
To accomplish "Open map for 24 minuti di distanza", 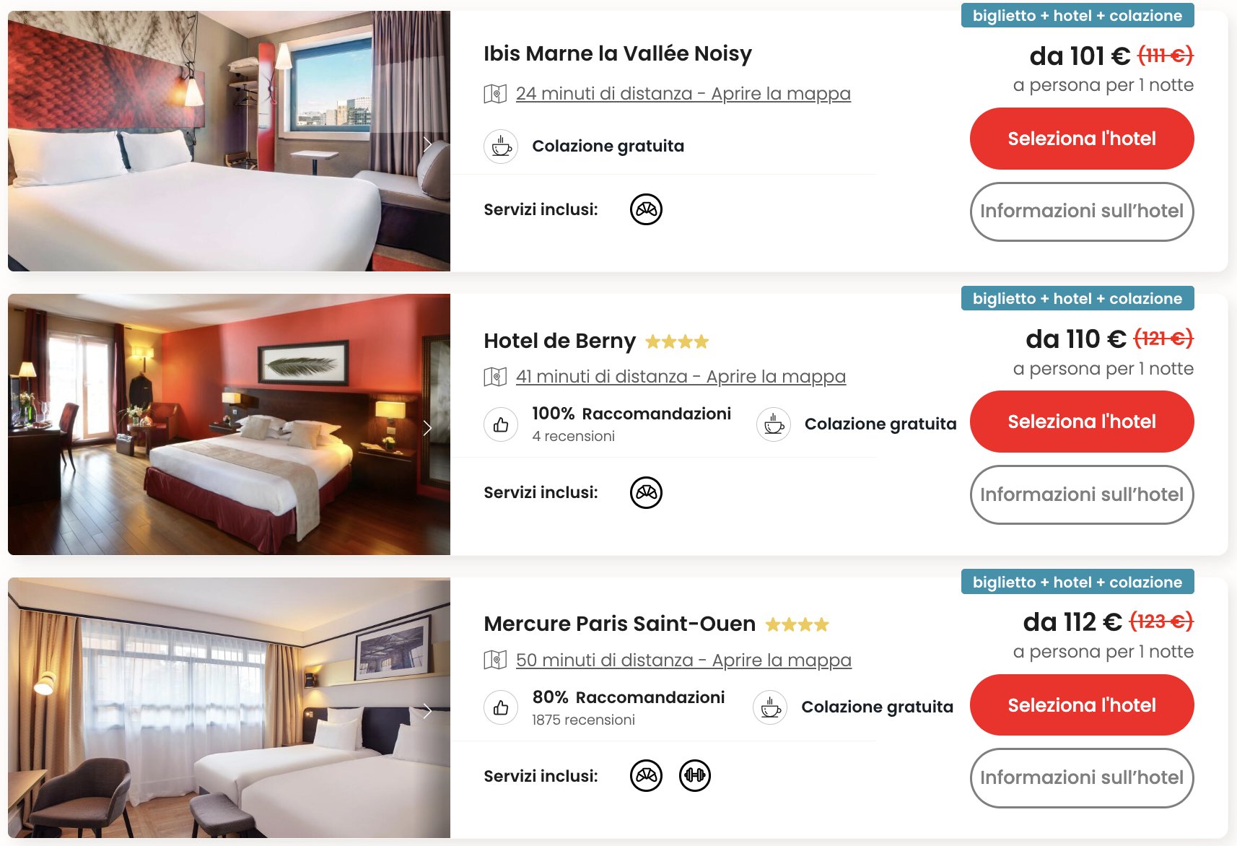I will click(x=683, y=94).
